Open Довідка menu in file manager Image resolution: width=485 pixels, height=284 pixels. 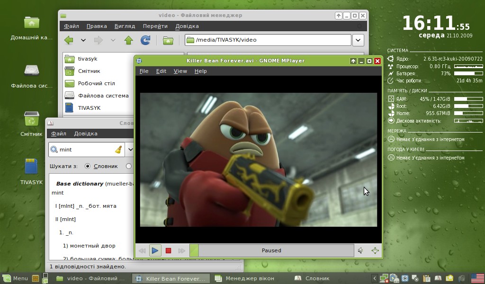point(187,26)
